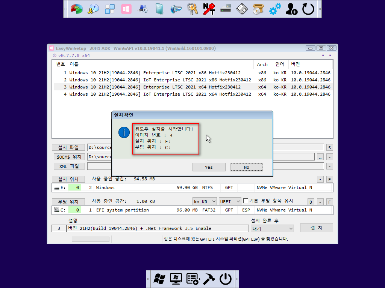Click the EasyWinSetup title bar pink icon

(51, 48)
